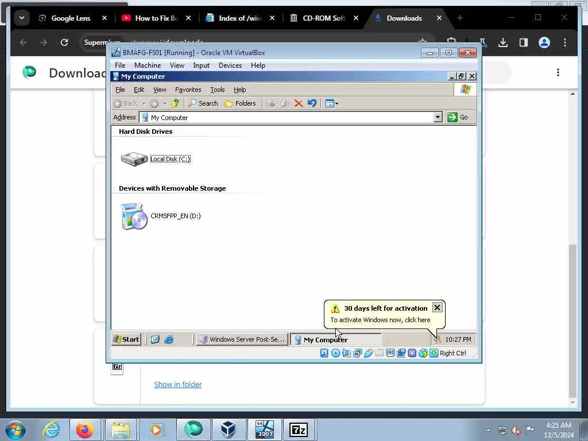588x441 pixels.
Task: Click the guest Start button
Action: click(x=126, y=339)
